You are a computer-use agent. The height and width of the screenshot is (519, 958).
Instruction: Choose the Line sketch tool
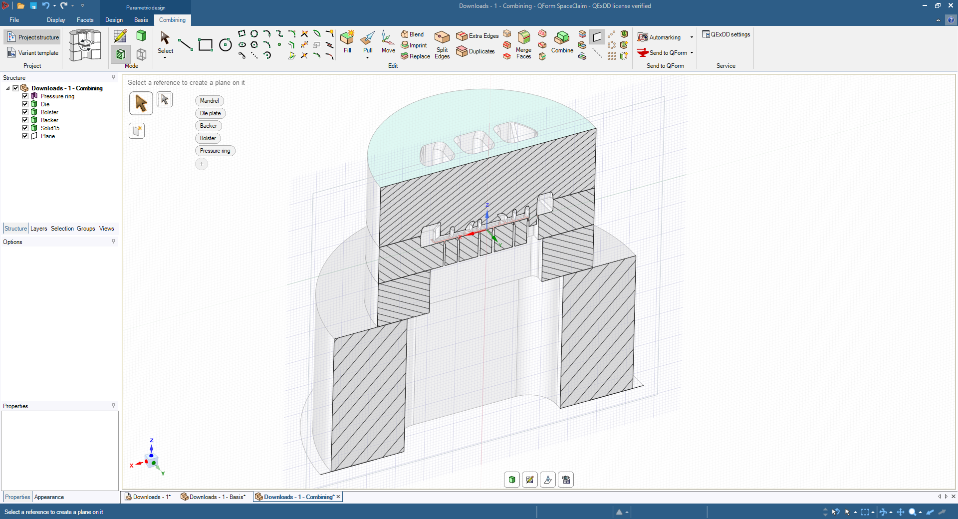coord(185,45)
